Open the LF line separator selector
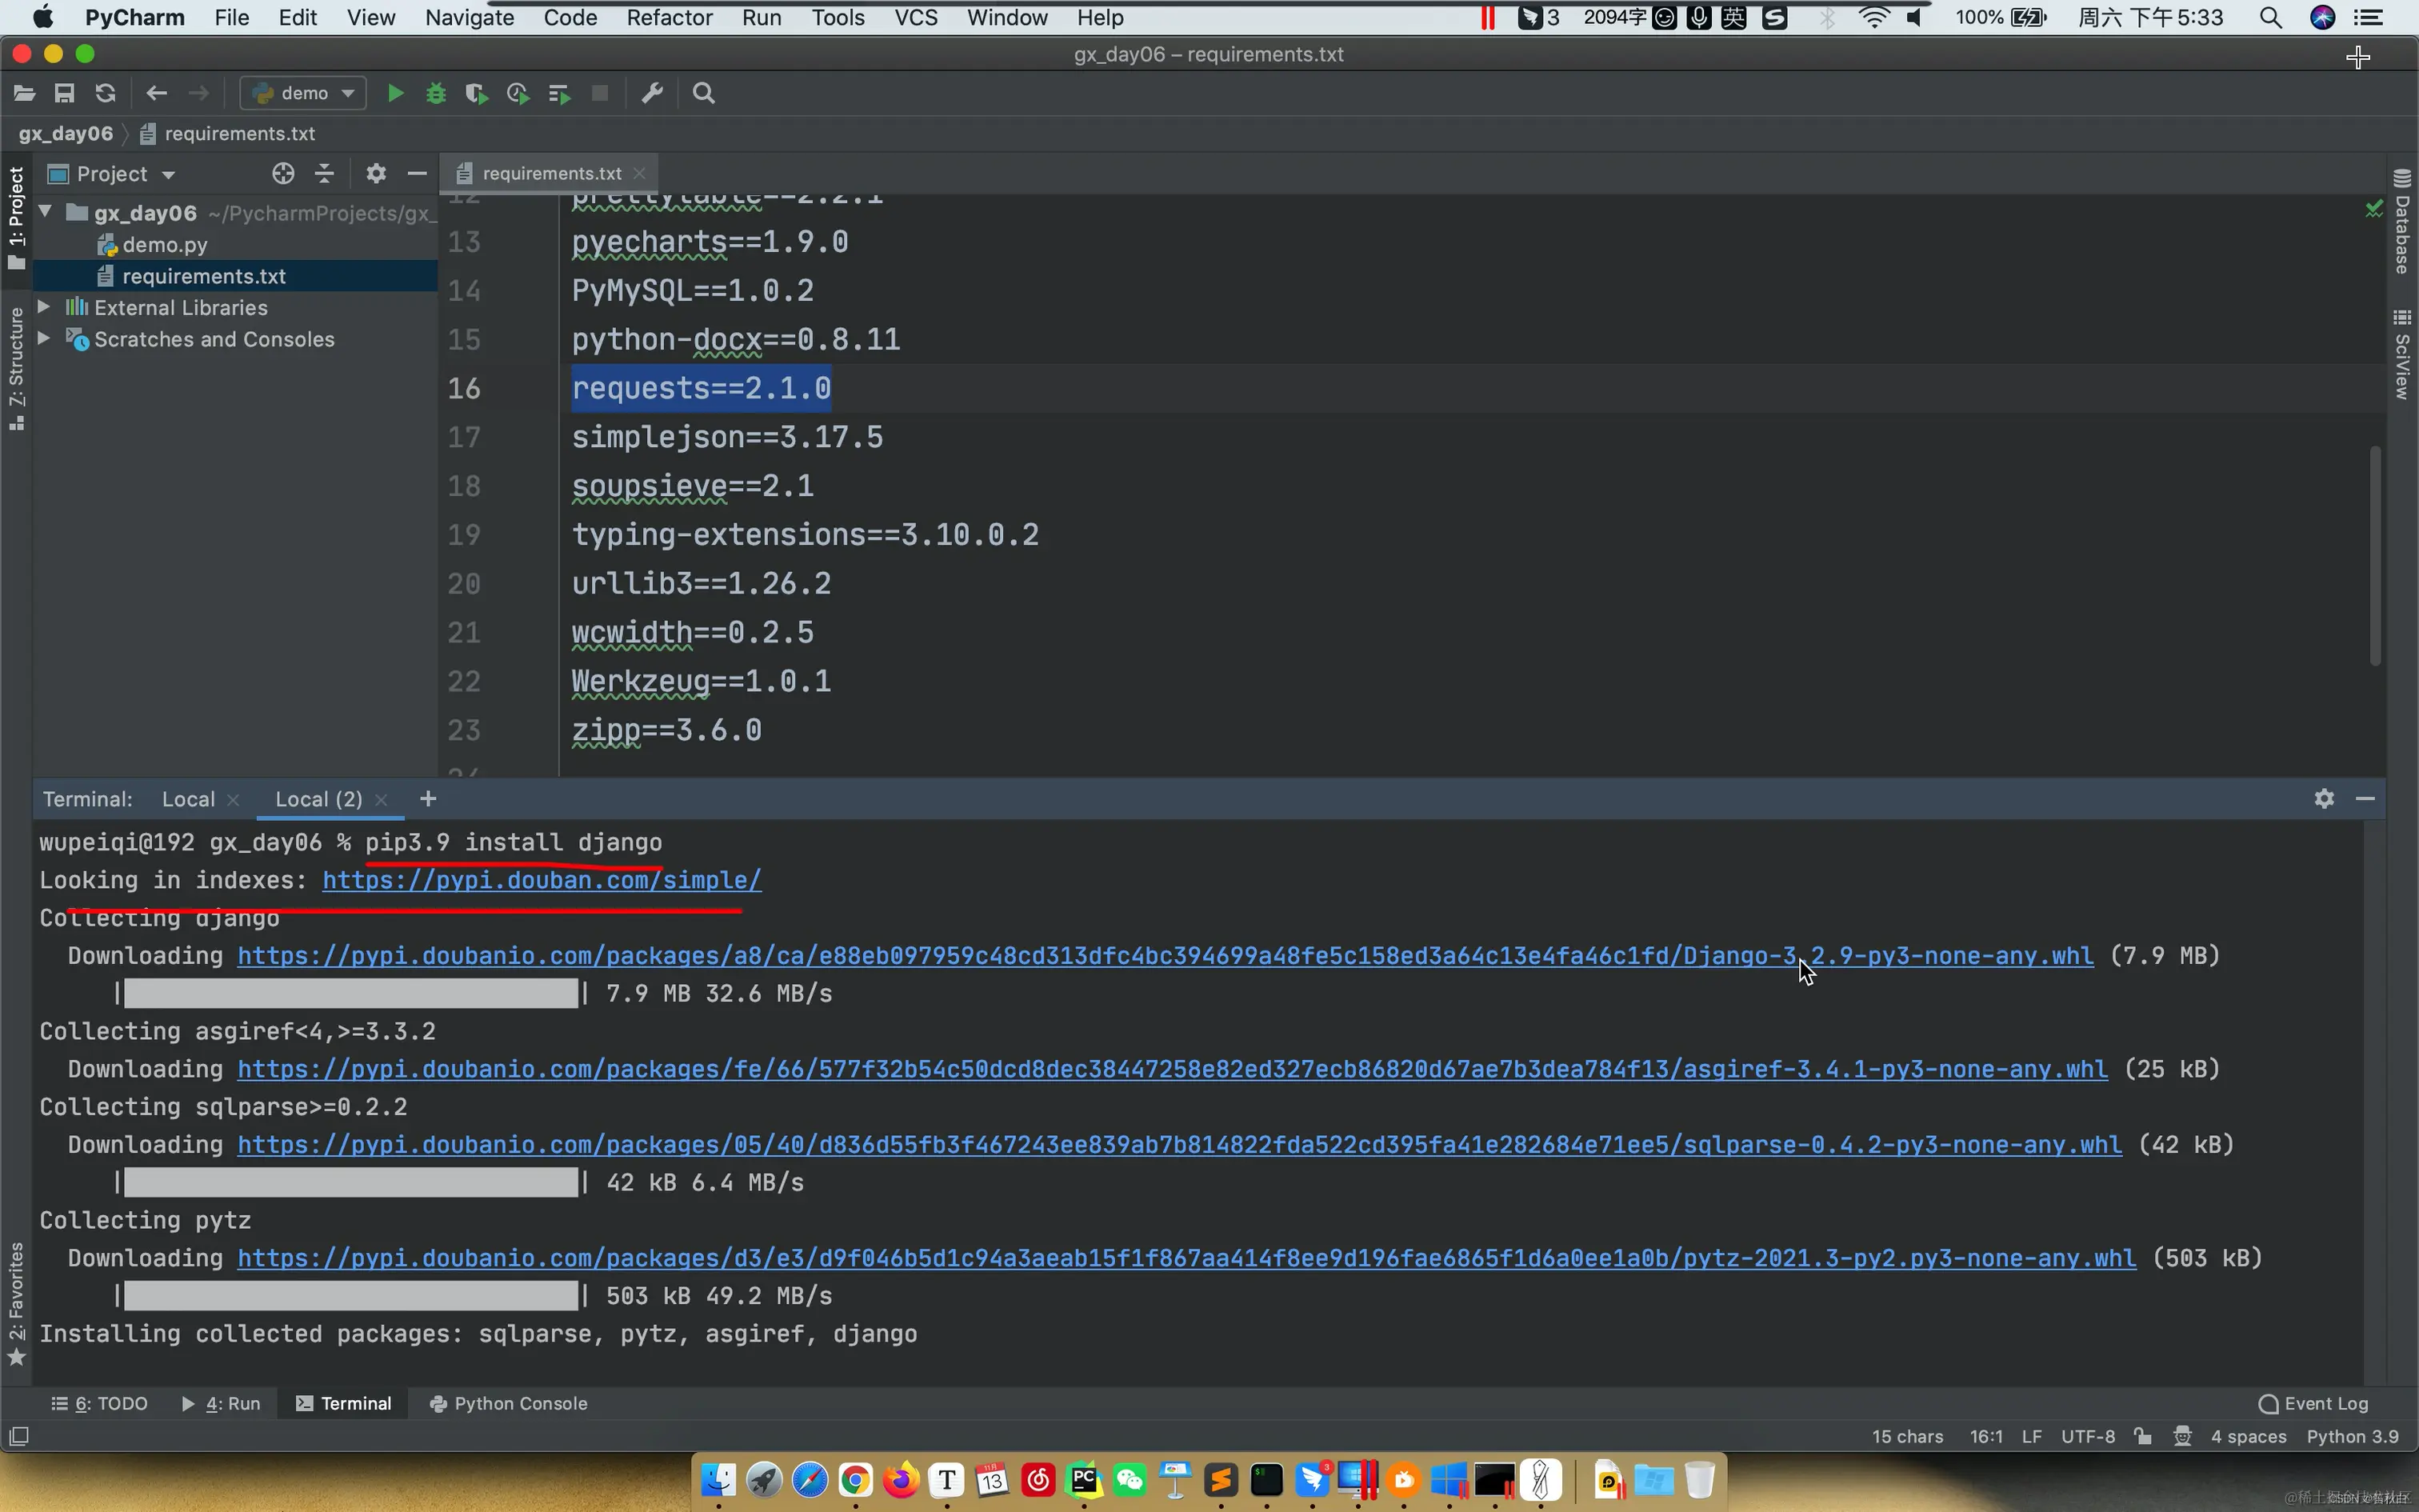 (2031, 1436)
